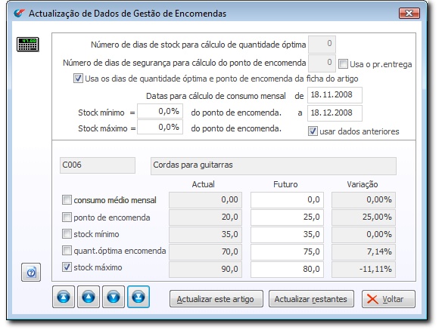This screenshot has height=330, width=442.
Task: Jump to last record navigation arrow
Action: pyautogui.click(x=139, y=297)
